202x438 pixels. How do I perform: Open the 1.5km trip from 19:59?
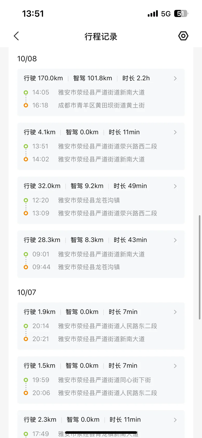click(x=101, y=380)
